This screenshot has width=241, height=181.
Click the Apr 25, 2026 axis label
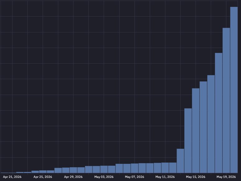click(43, 177)
